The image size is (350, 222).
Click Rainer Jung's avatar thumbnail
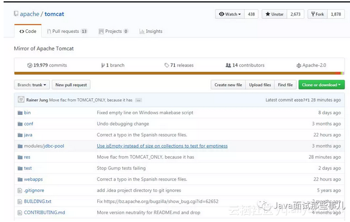point(21,99)
